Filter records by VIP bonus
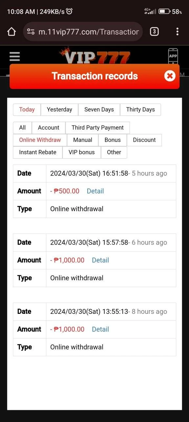This screenshot has width=189, height=422. point(82,152)
